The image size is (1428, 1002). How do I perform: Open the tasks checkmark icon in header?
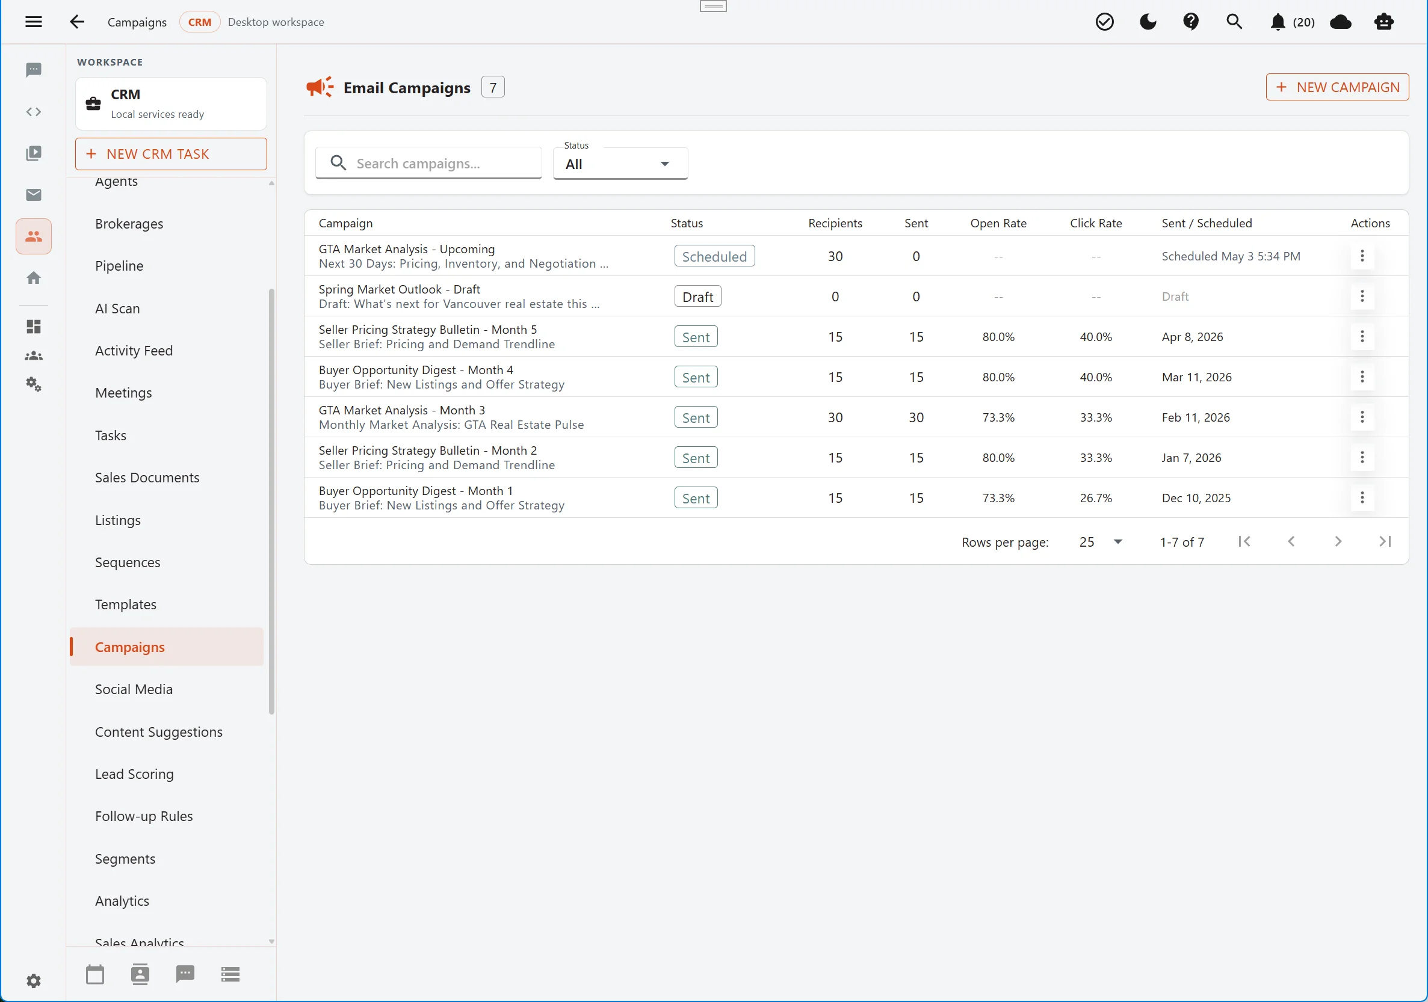[1105, 22]
